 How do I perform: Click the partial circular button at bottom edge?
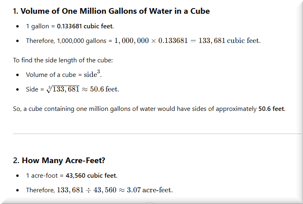[x=150, y=202]
